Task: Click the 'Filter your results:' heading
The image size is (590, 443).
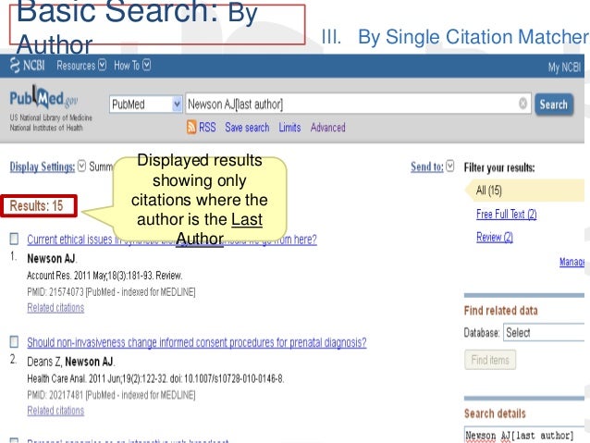Action: point(499,167)
